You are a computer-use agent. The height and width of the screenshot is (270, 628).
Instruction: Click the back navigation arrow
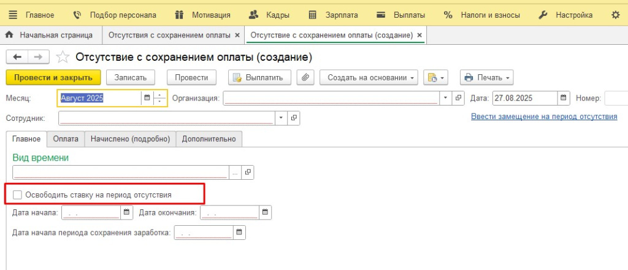[x=17, y=57]
